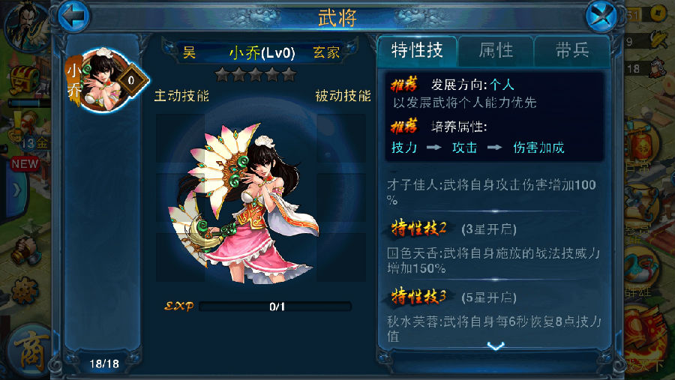This screenshot has height=380, width=675.
Task: Tap the 商 shop icon at bottom-left
Action: click(x=30, y=352)
